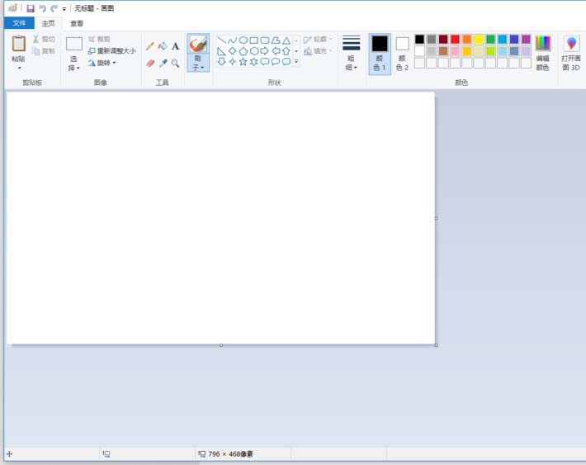Image resolution: width=586 pixels, height=465 pixels.
Task: Choose the Right arrow shape
Action: pyautogui.click(x=265, y=51)
